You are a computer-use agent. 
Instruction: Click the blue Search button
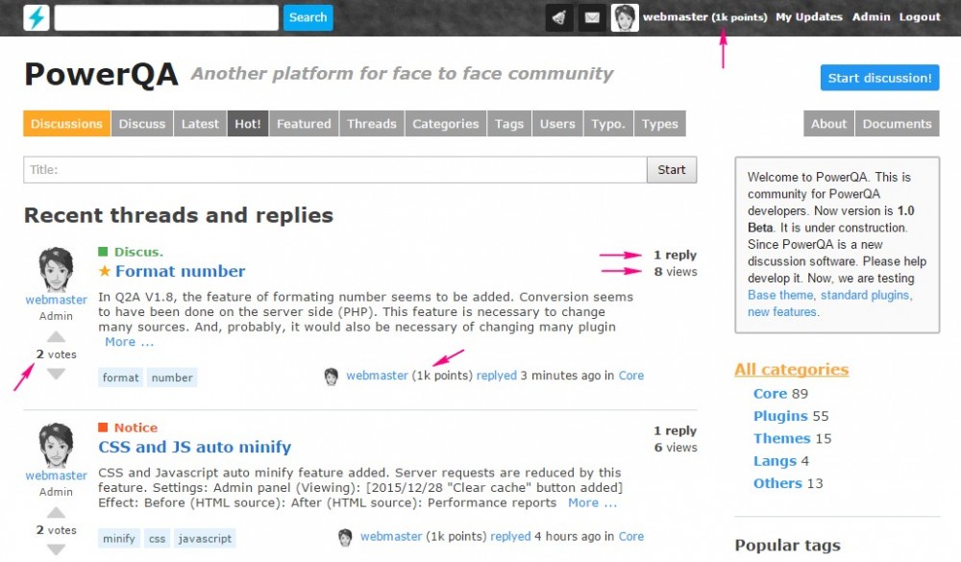(308, 17)
